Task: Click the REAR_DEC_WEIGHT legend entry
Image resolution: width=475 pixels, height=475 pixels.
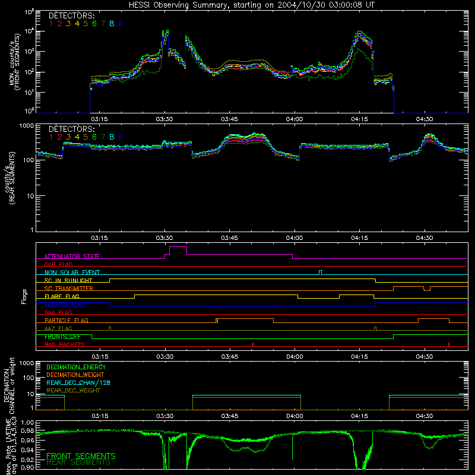Action: pyautogui.click(x=73, y=391)
